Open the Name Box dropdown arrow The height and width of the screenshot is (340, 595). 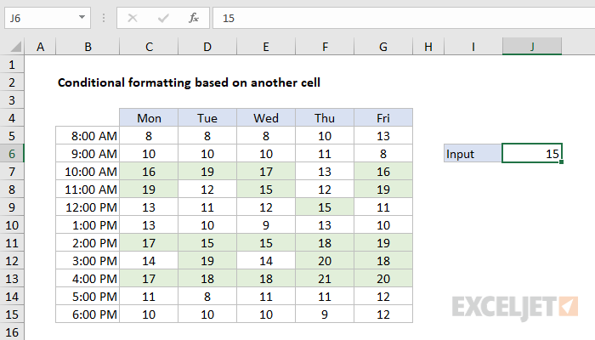pyautogui.click(x=82, y=17)
